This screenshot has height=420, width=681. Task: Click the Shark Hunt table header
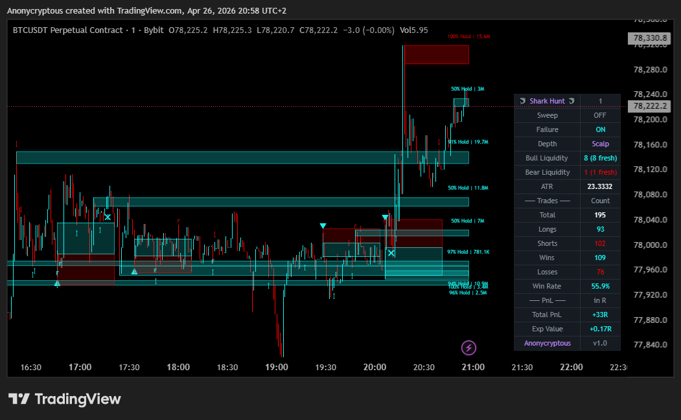(x=548, y=101)
